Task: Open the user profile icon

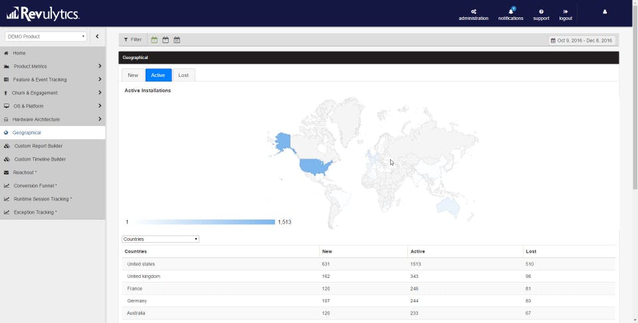Action: [605, 12]
